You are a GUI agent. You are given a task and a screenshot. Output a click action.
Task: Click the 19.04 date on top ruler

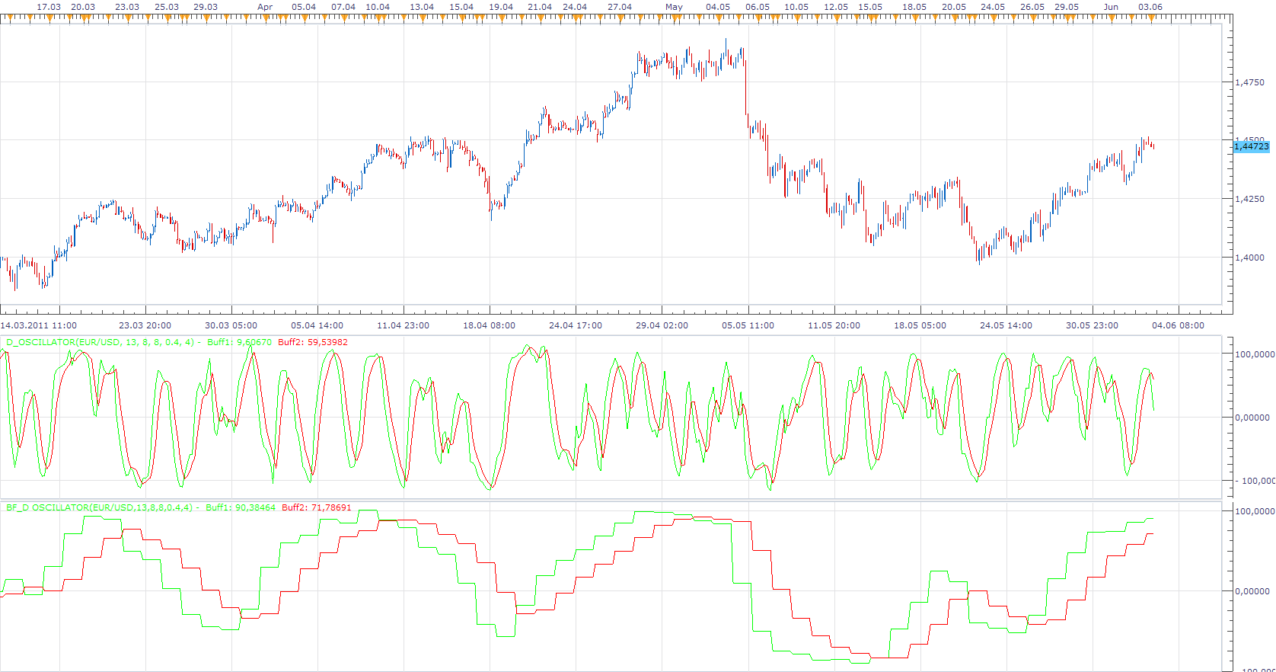[501, 7]
